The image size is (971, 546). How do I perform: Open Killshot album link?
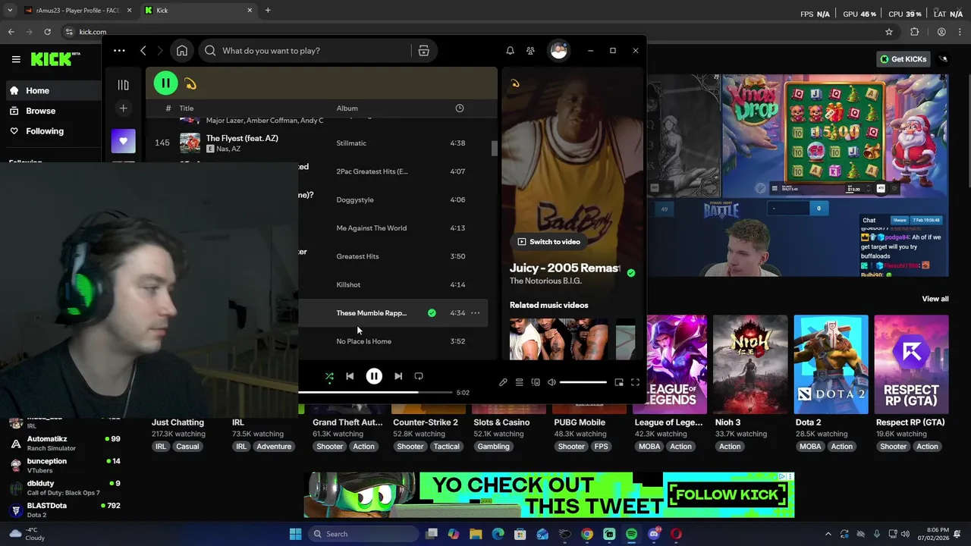(x=348, y=285)
